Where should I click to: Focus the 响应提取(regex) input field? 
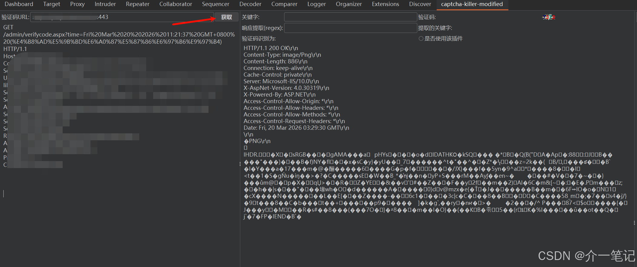click(350, 28)
